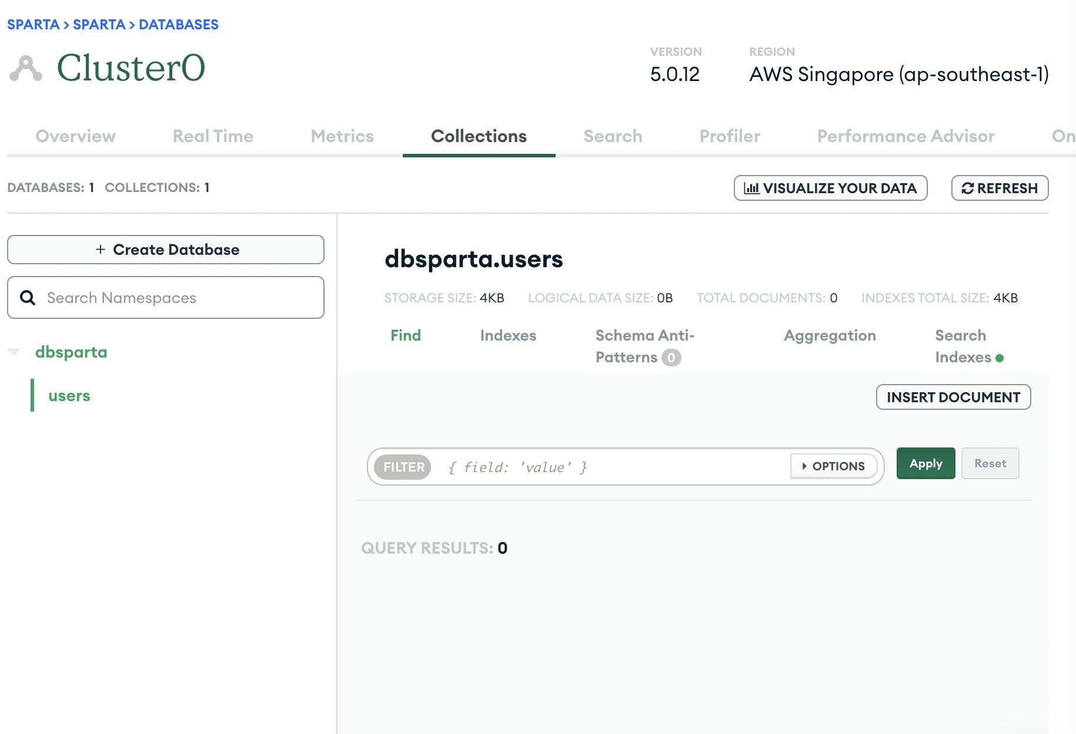Switch to the Real Time tab
This screenshot has width=1076, height=734.
213,136
